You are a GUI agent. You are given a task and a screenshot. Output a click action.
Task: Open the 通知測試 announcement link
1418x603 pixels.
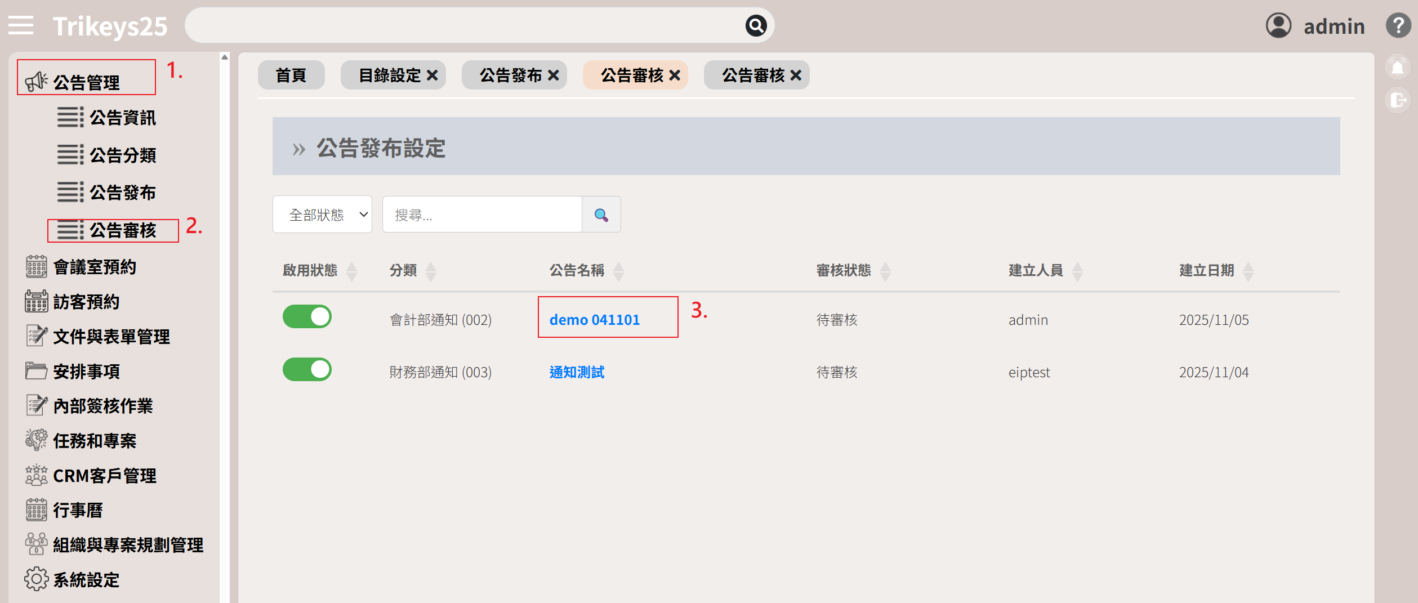click(577, 372)
